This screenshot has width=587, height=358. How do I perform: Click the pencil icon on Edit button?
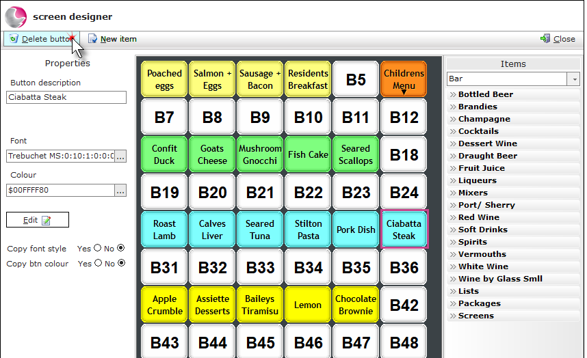point(46,221)
